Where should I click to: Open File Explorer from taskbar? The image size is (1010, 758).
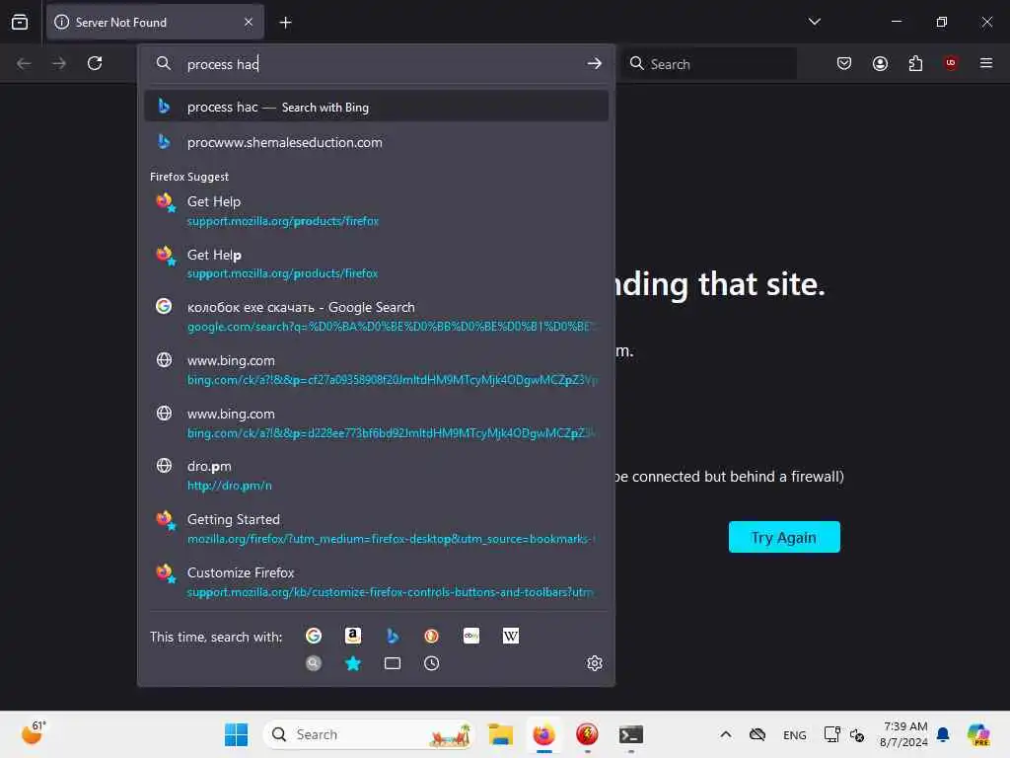tap(500, 734)
